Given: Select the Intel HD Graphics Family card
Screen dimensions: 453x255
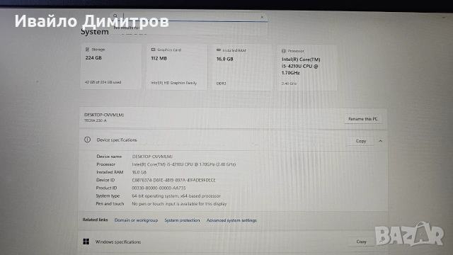Looking at the screenshot, I should tap(176, 67).
